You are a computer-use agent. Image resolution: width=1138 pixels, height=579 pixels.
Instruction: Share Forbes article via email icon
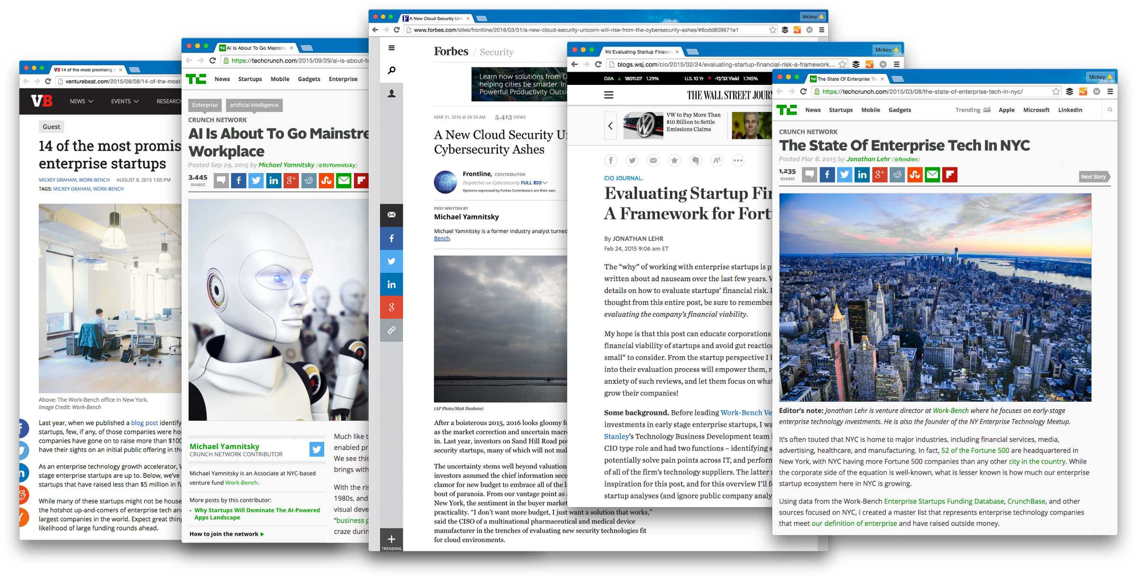(391, 215)
